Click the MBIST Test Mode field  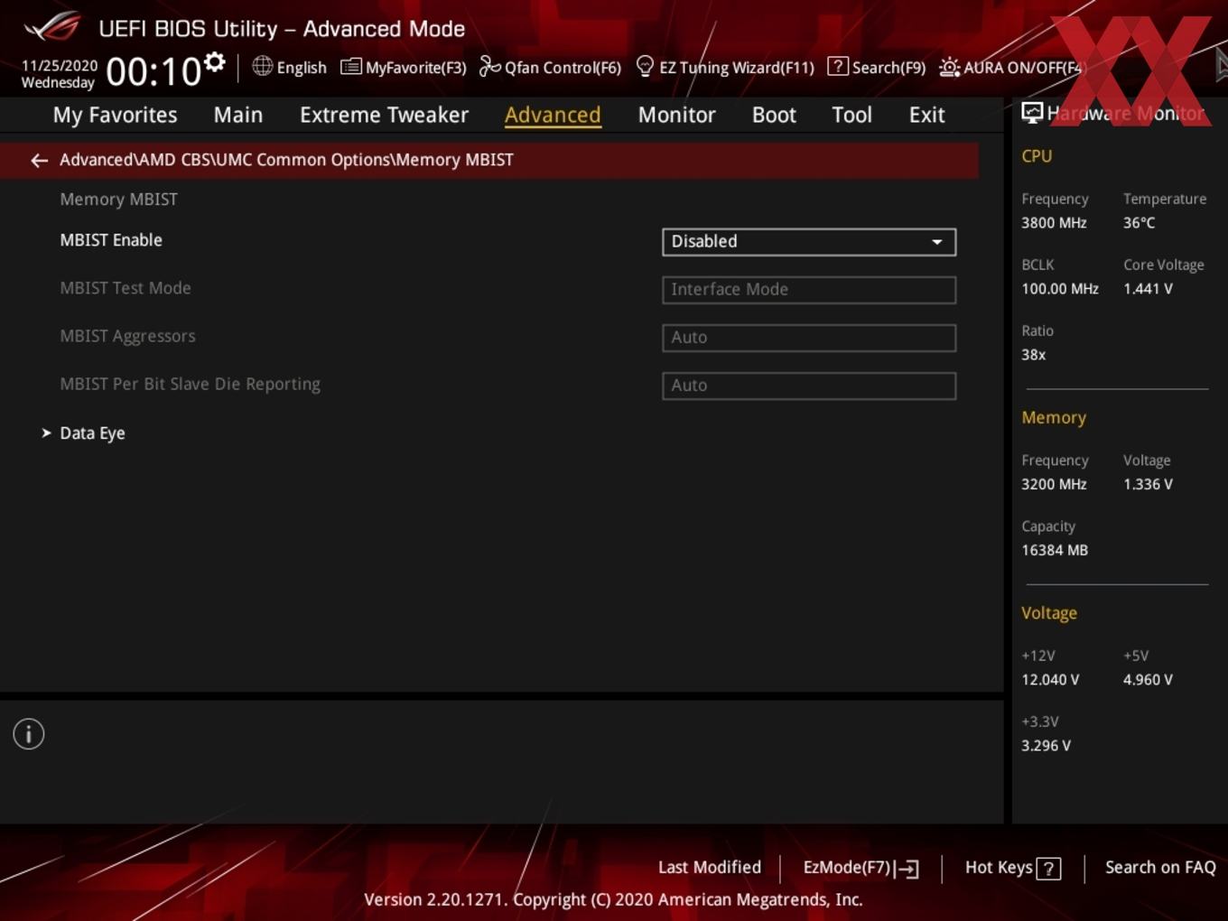(809, 289)
